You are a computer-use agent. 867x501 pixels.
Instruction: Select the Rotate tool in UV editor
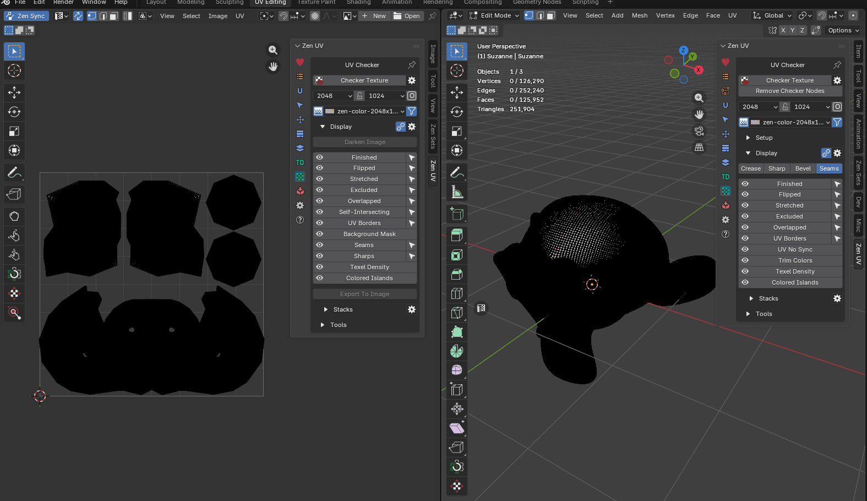[x=14, y=112]
